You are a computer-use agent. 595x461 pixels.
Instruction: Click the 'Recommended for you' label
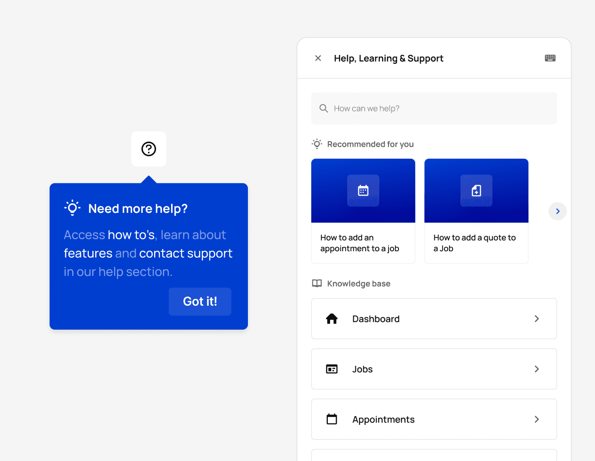tap(371, 144)
